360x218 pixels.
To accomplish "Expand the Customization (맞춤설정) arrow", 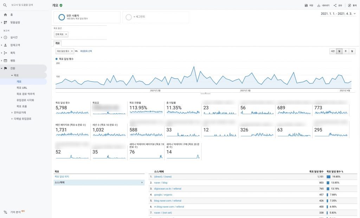I will [x=1, y=23].
